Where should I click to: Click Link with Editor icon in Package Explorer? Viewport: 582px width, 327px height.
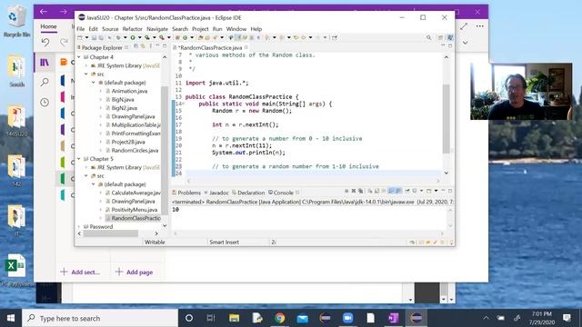(143, 46)
